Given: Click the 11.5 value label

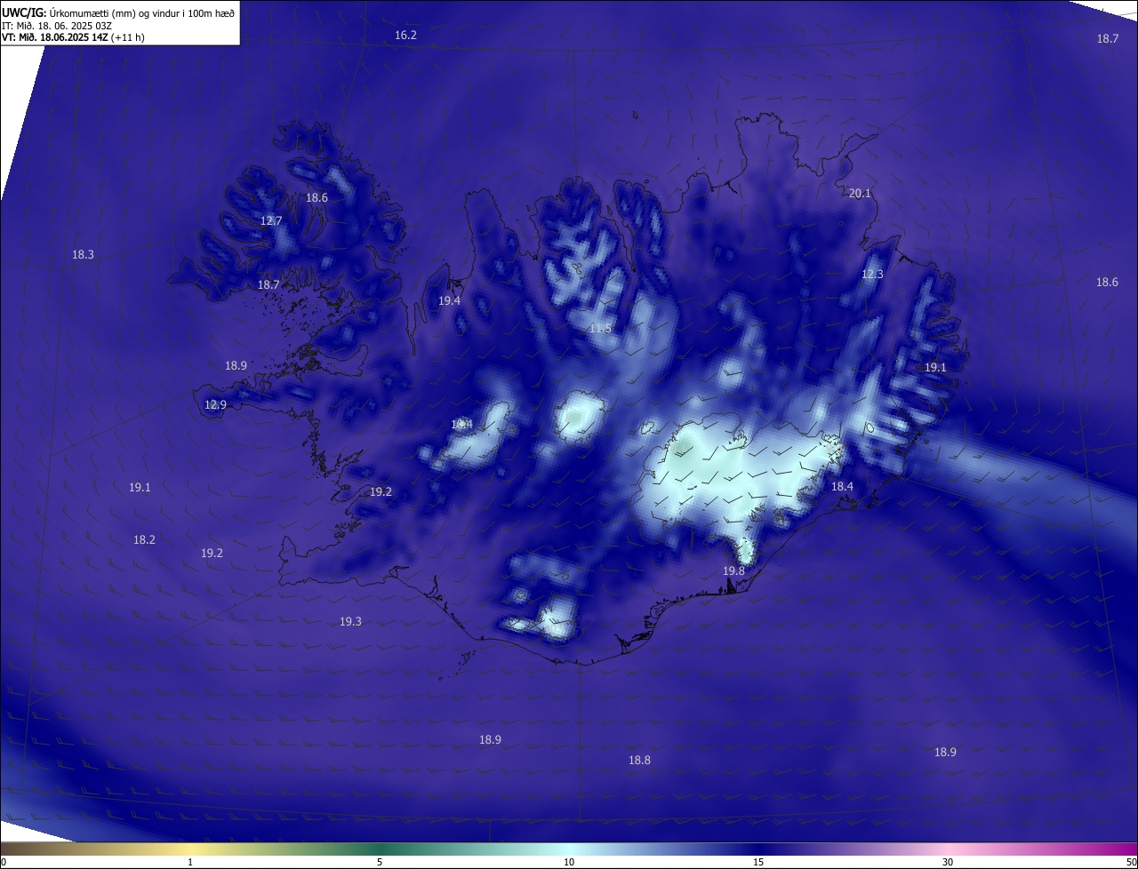Looking at the screenshot, I should [x=600, y=329].
